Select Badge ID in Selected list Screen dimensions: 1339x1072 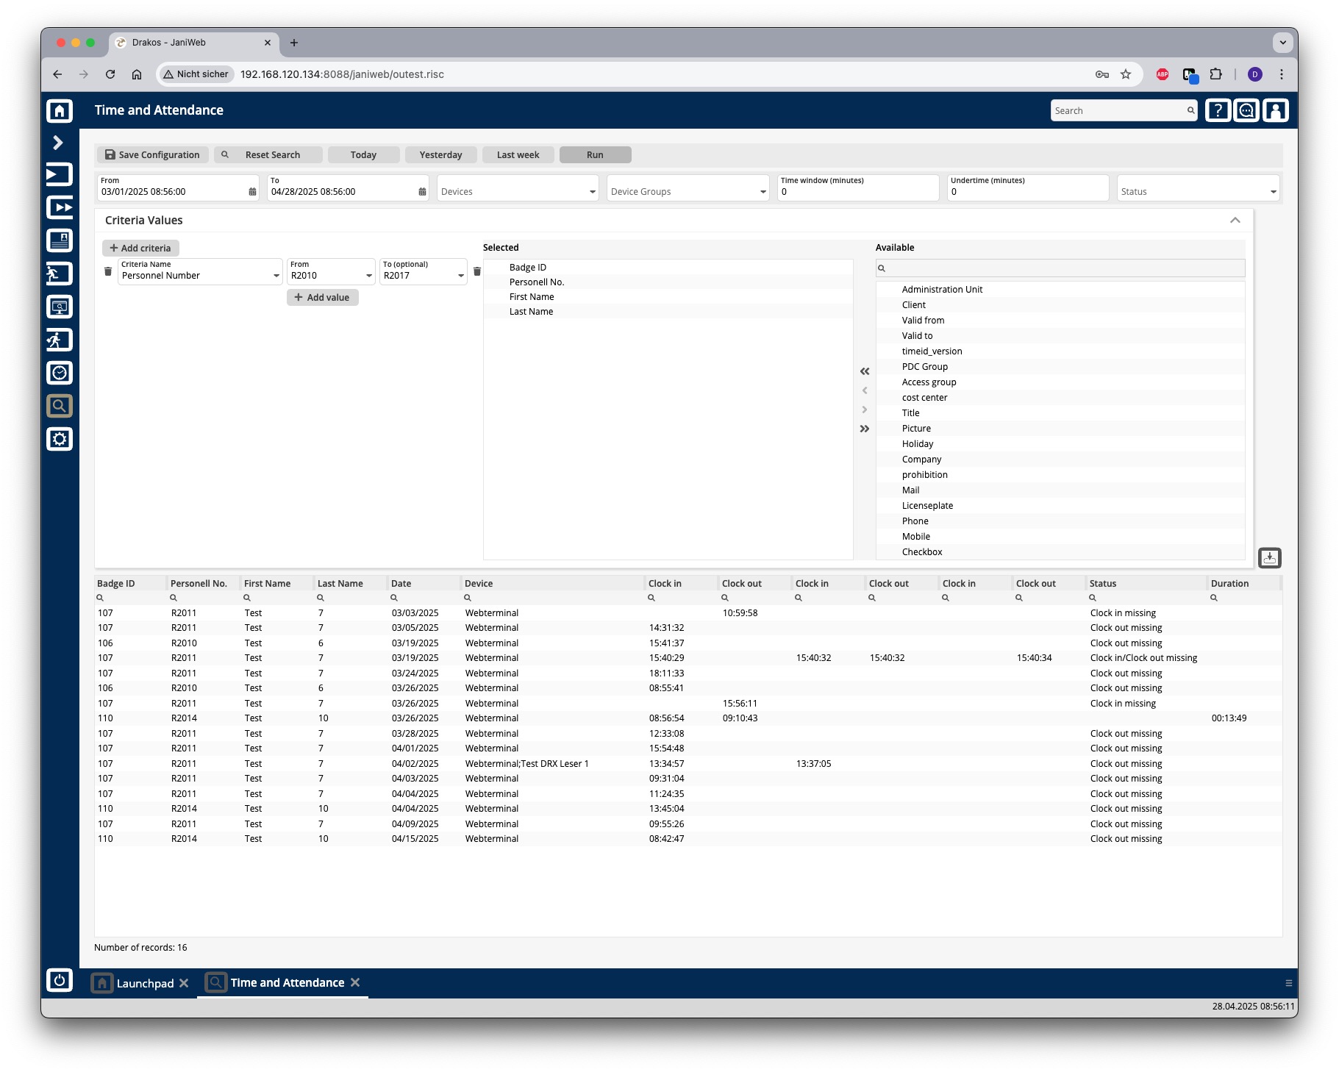pyautogui.click(x=668, y=268)
